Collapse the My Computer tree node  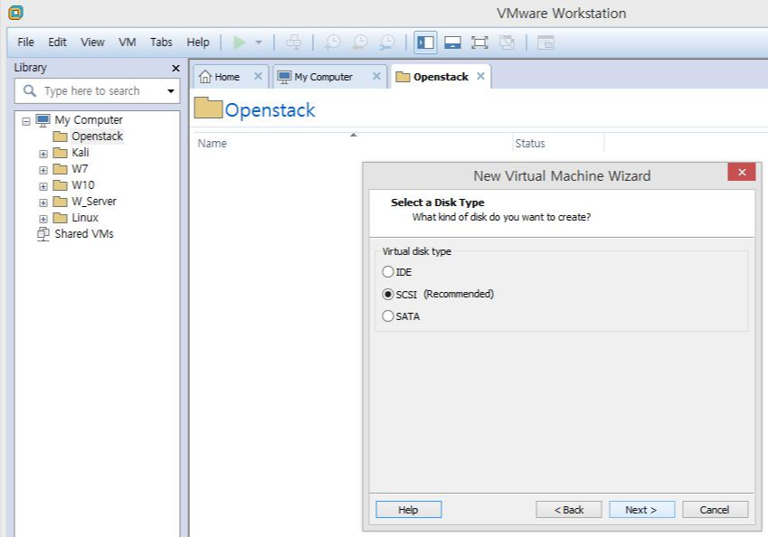pyautogui.click(x=26, y=121)
